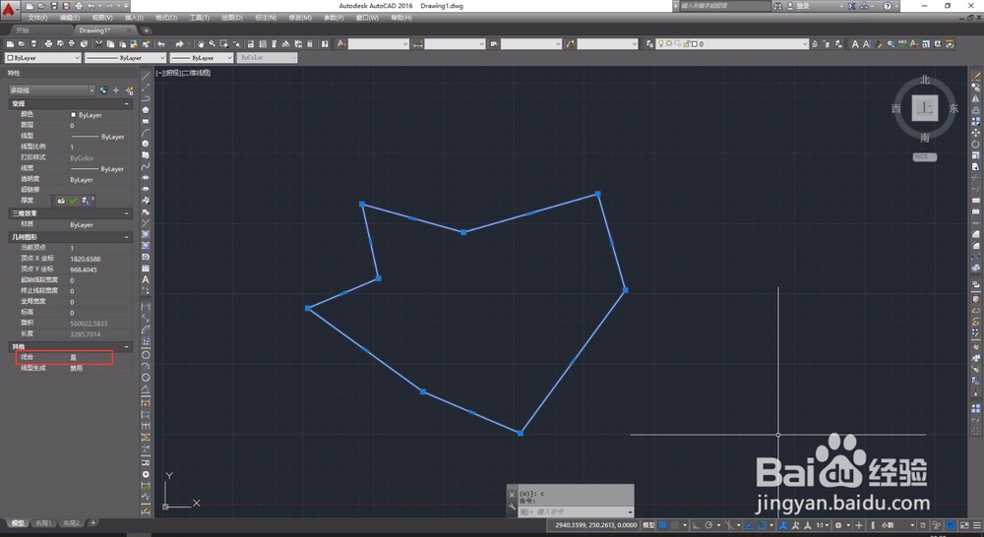Screen dimensions: 984x537
Task: Click the keyword search field in title bar
Action: click(725, 6)
